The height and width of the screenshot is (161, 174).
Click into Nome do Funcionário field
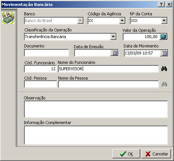coord(109,69)
